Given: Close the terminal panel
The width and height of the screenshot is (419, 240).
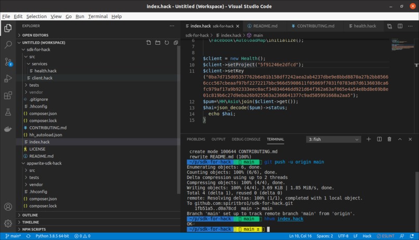Looking at the screenshot, I should click(x=410, y=139).
